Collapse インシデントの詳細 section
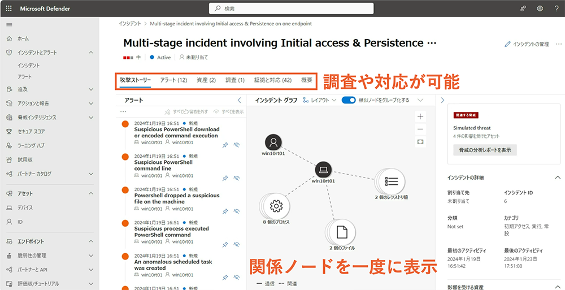Viewport: 565px width, 290px height. coord(558,178)
